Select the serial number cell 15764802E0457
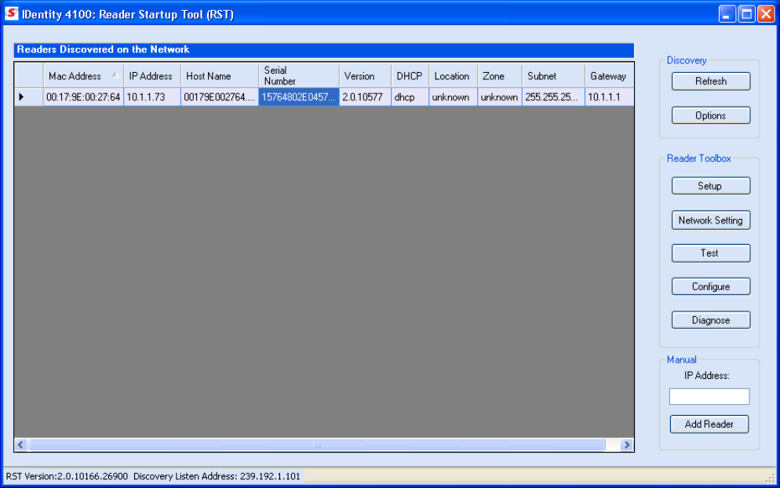The image size is (780, 488). (x=299, y=97)
